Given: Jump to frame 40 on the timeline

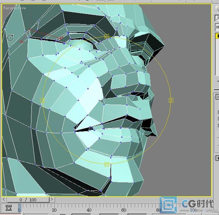Looking at the screenshot, I should coord(89,210).
